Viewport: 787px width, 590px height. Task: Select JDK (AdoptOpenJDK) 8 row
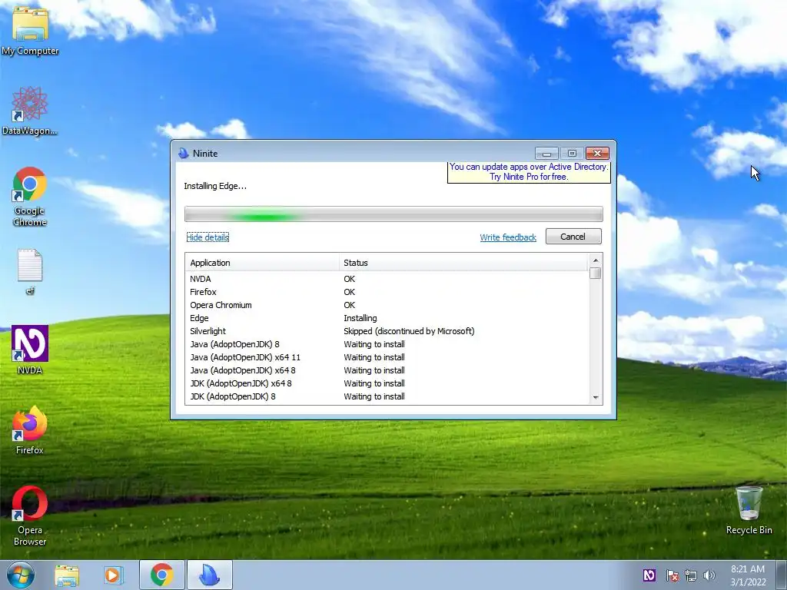[387, 396]
